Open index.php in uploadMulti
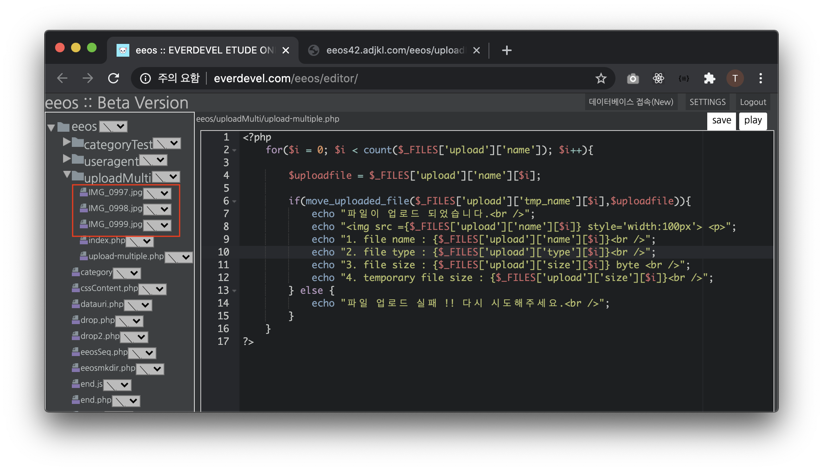Screen dimensions: 823x471 point(107,240)
